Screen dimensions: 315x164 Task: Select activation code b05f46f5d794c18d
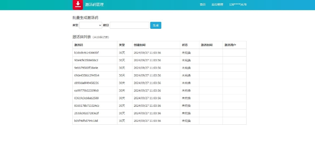click(86, 121)
